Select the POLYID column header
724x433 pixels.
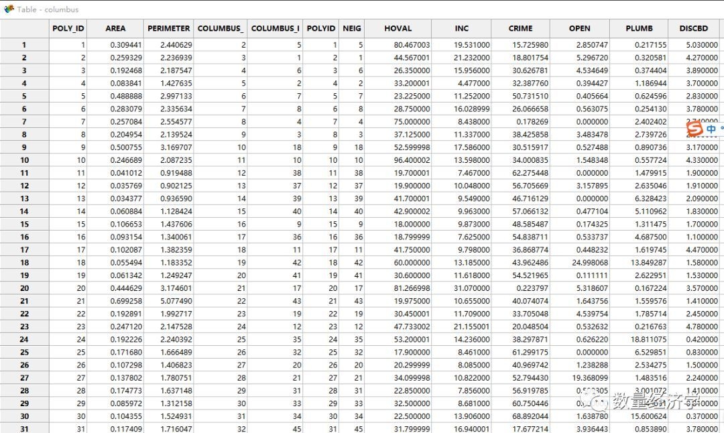321,28
